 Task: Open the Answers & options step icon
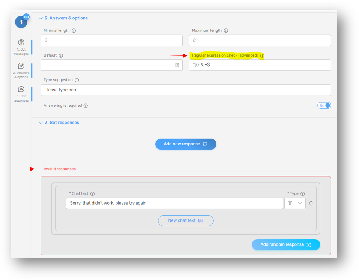tap(21, 66)
